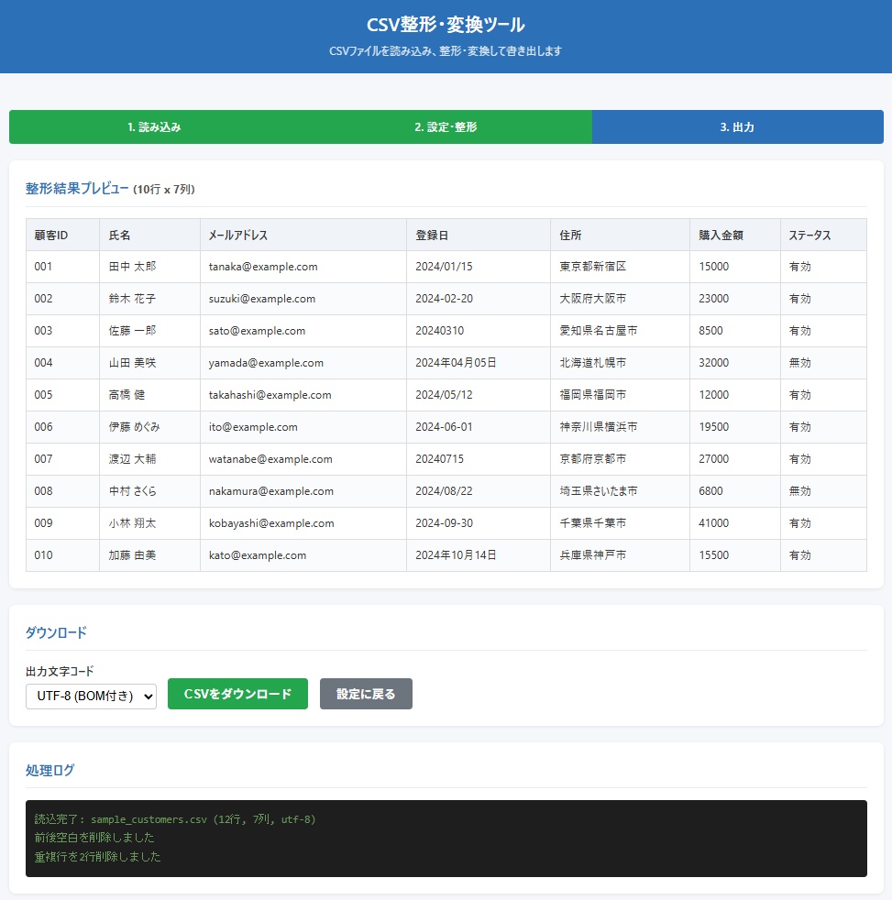Click the 処理ログ heading

50,770
